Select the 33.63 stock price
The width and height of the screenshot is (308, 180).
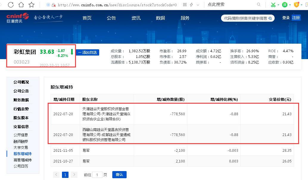[x=47, y=52]
